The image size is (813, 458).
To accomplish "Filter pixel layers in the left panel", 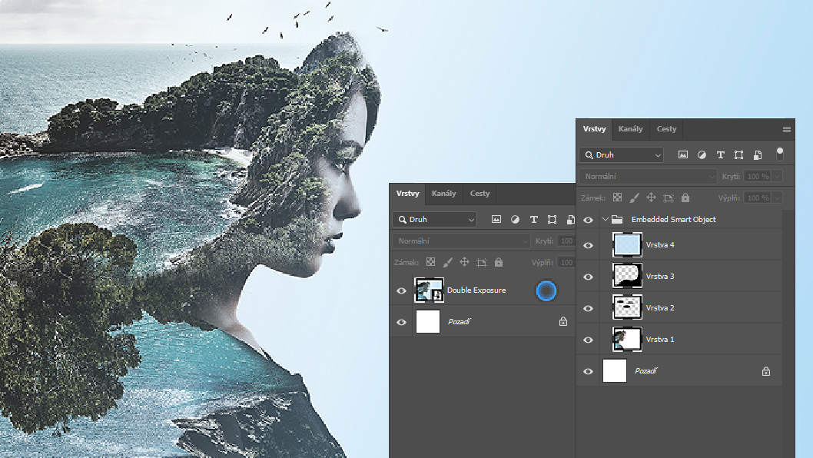I will pyautogui.click(x=496, y=219).
